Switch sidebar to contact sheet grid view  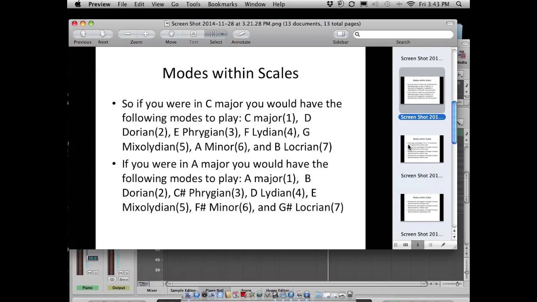coord(406,245)
